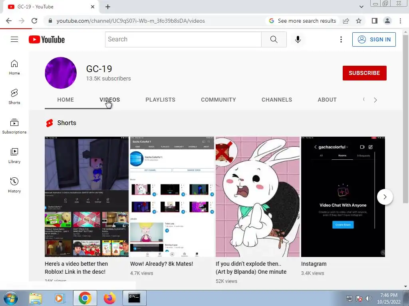Reload the page in Chrome
Image resolution: width=409 pixels, height=306 pixels.
point(34,21)
